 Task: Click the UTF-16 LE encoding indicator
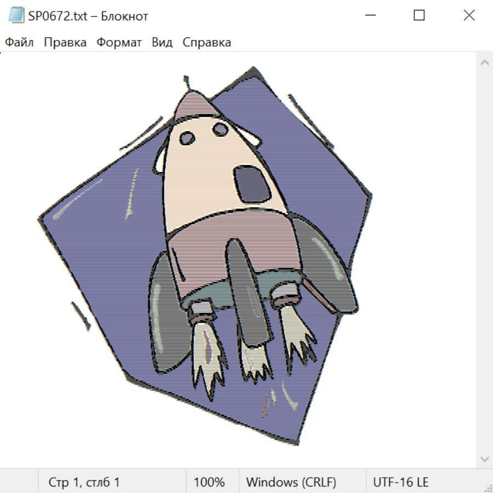pos(400,483)
